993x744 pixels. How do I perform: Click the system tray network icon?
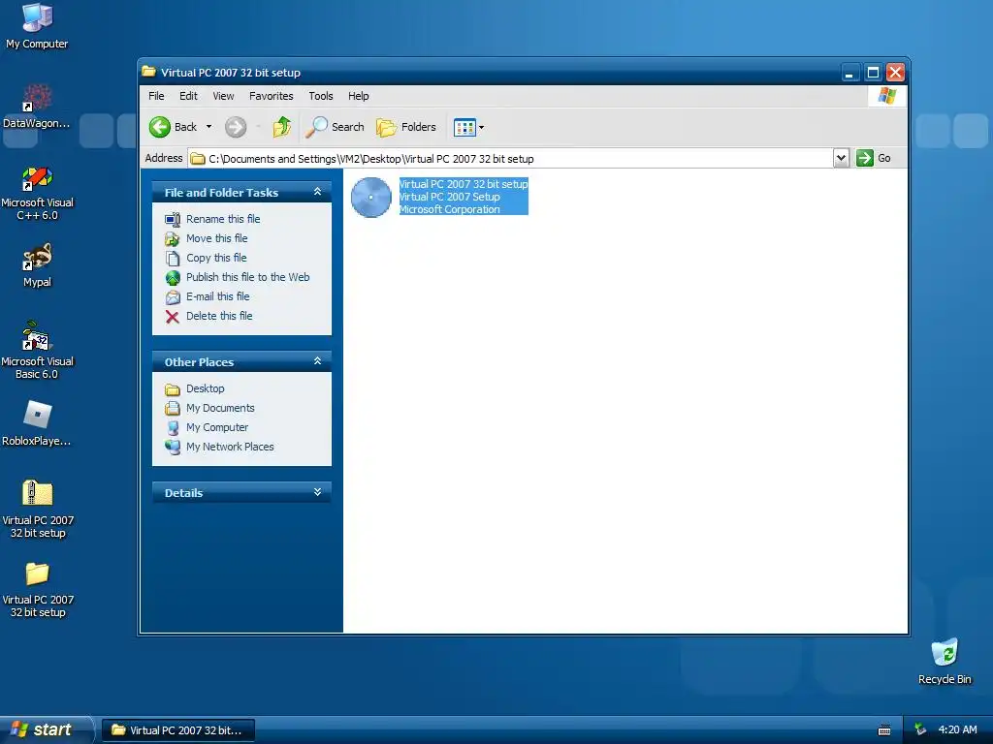[920, 729]
